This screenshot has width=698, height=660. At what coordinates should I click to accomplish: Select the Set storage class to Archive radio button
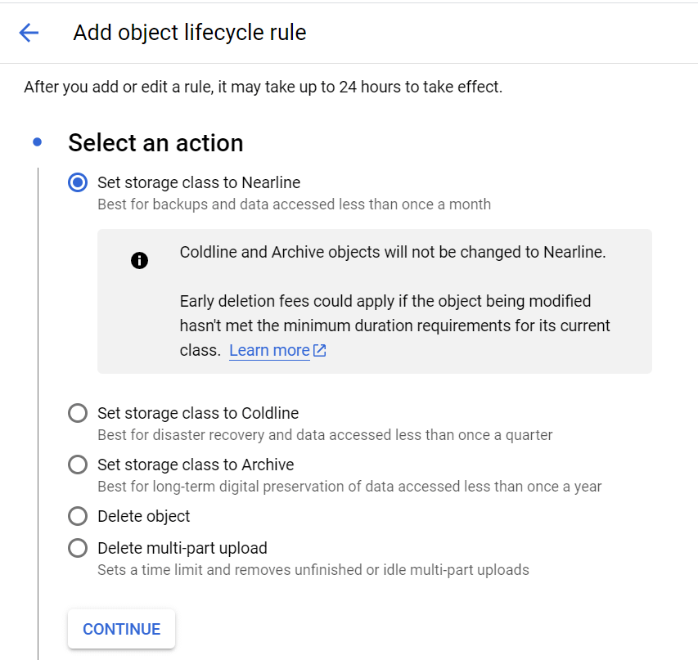(78, 465)
